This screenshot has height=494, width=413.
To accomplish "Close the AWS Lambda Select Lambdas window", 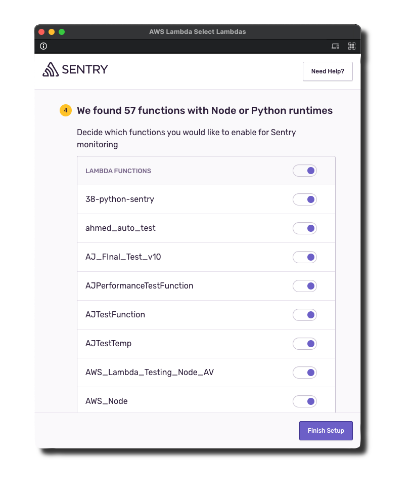I will (41, 32).
